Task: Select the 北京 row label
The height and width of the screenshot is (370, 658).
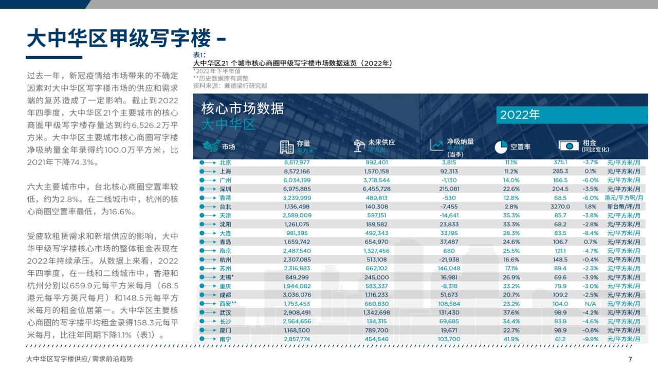Action: coord(225,162)
